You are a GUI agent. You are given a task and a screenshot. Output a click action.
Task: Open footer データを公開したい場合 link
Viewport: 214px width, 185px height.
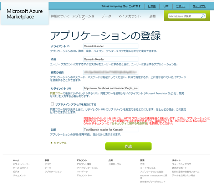(x=184, y=175)
